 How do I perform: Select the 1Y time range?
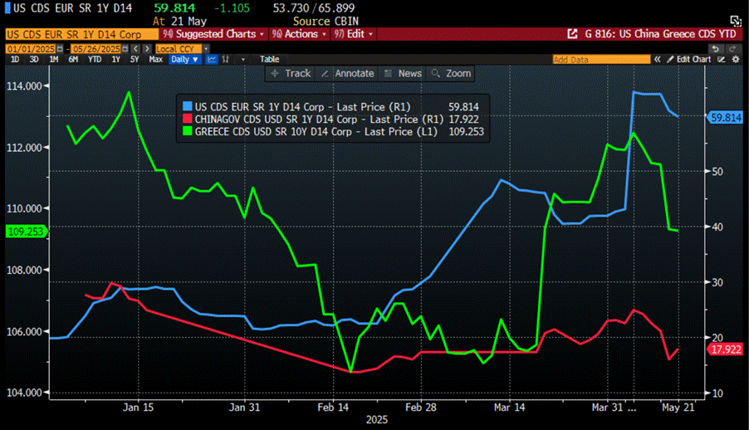[x=115, y=59]
